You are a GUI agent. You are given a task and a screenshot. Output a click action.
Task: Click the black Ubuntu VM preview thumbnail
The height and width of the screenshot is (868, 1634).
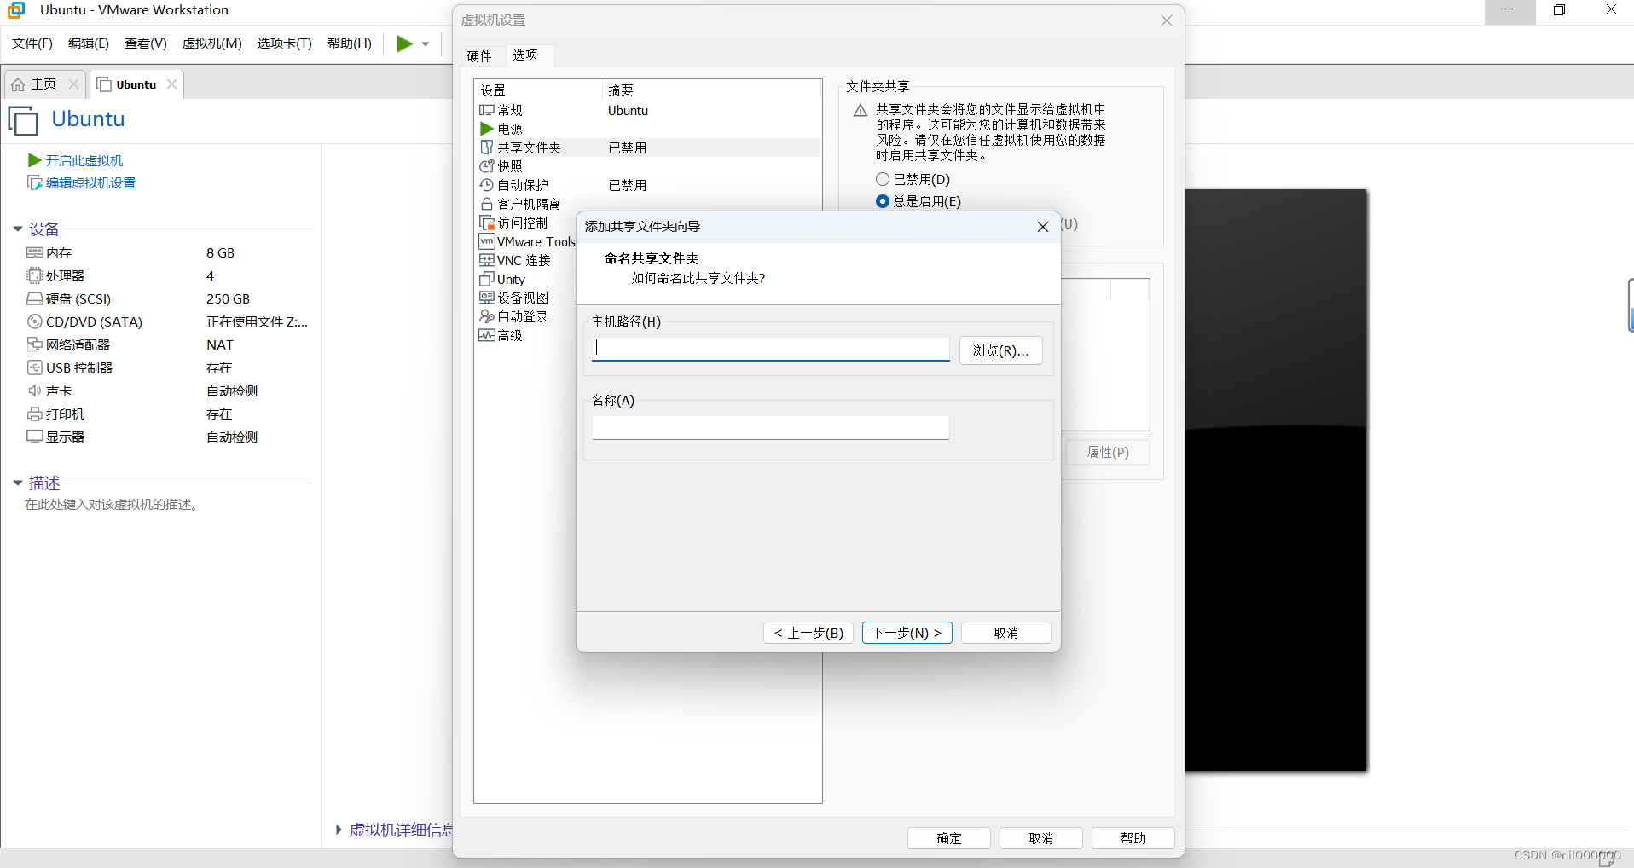[1276, 481]
